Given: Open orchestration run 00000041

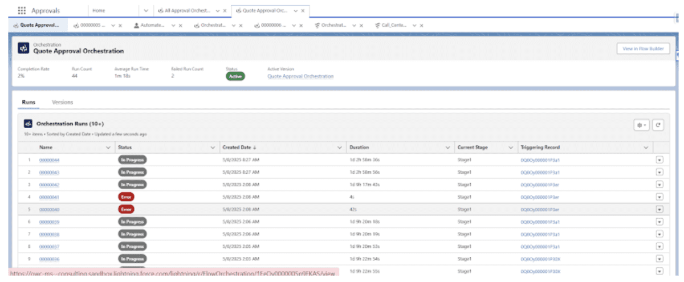Looking at the screenshot, I should 49,197.
